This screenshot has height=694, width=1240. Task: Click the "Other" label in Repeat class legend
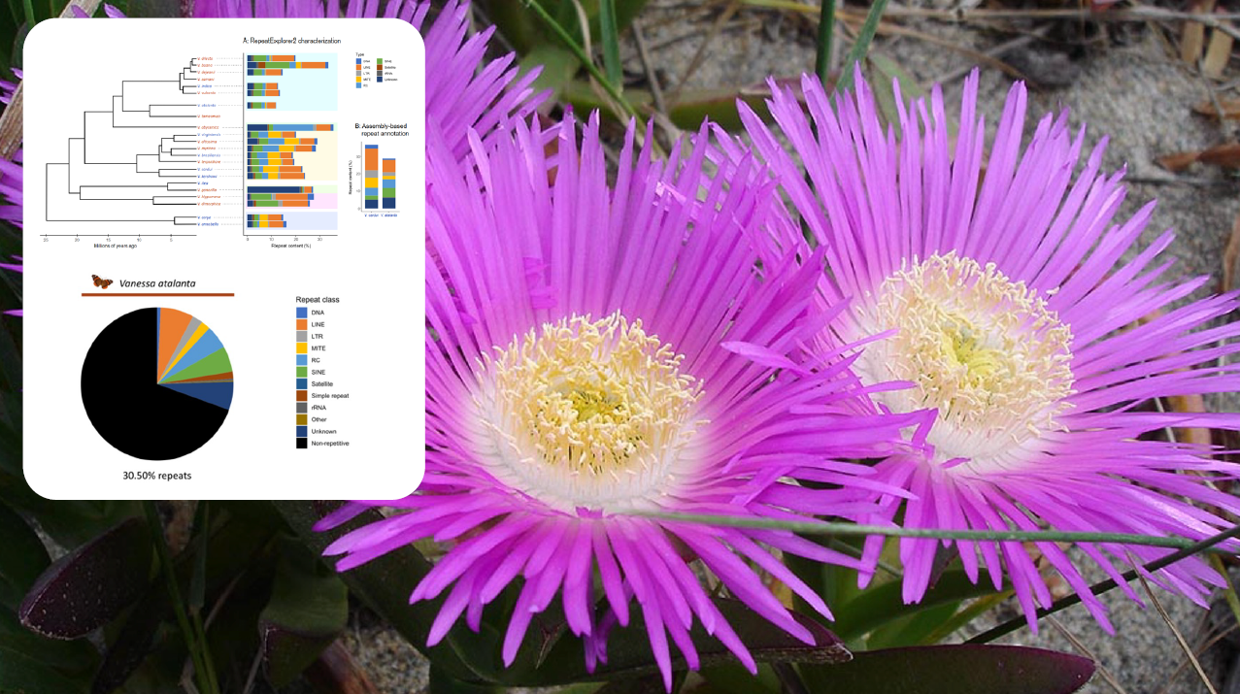pyautogui.click(x=320, y=419)
